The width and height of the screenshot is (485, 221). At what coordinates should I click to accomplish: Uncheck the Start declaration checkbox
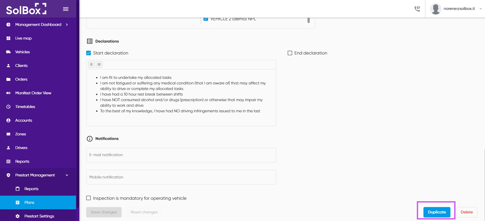(x=89, y=53)
